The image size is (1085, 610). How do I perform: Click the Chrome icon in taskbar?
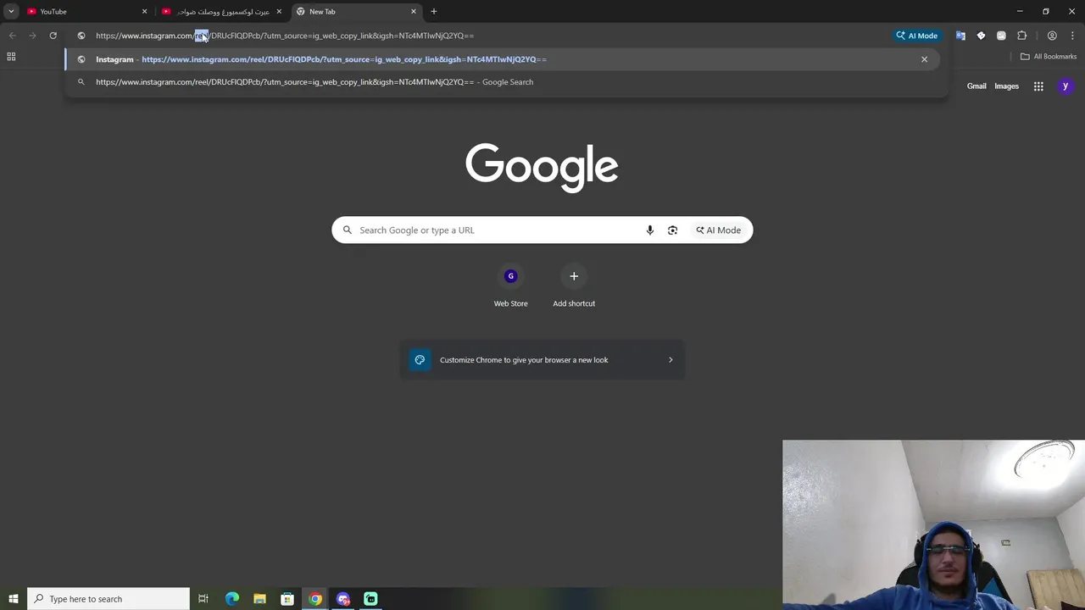pos(315,599)
